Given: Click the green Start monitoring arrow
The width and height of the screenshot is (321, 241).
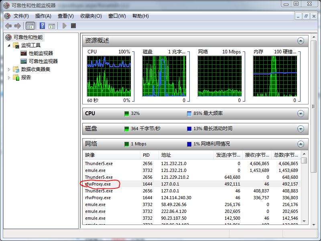Looking at the screenshot, I should pos(65,26).
